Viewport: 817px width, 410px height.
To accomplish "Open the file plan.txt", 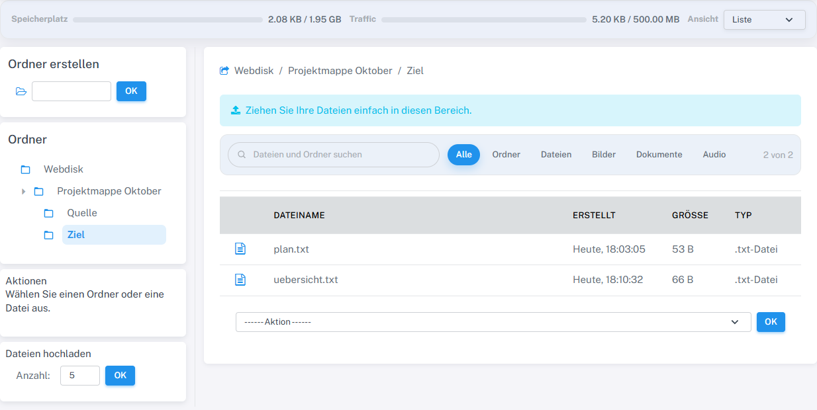I will 291,249.
